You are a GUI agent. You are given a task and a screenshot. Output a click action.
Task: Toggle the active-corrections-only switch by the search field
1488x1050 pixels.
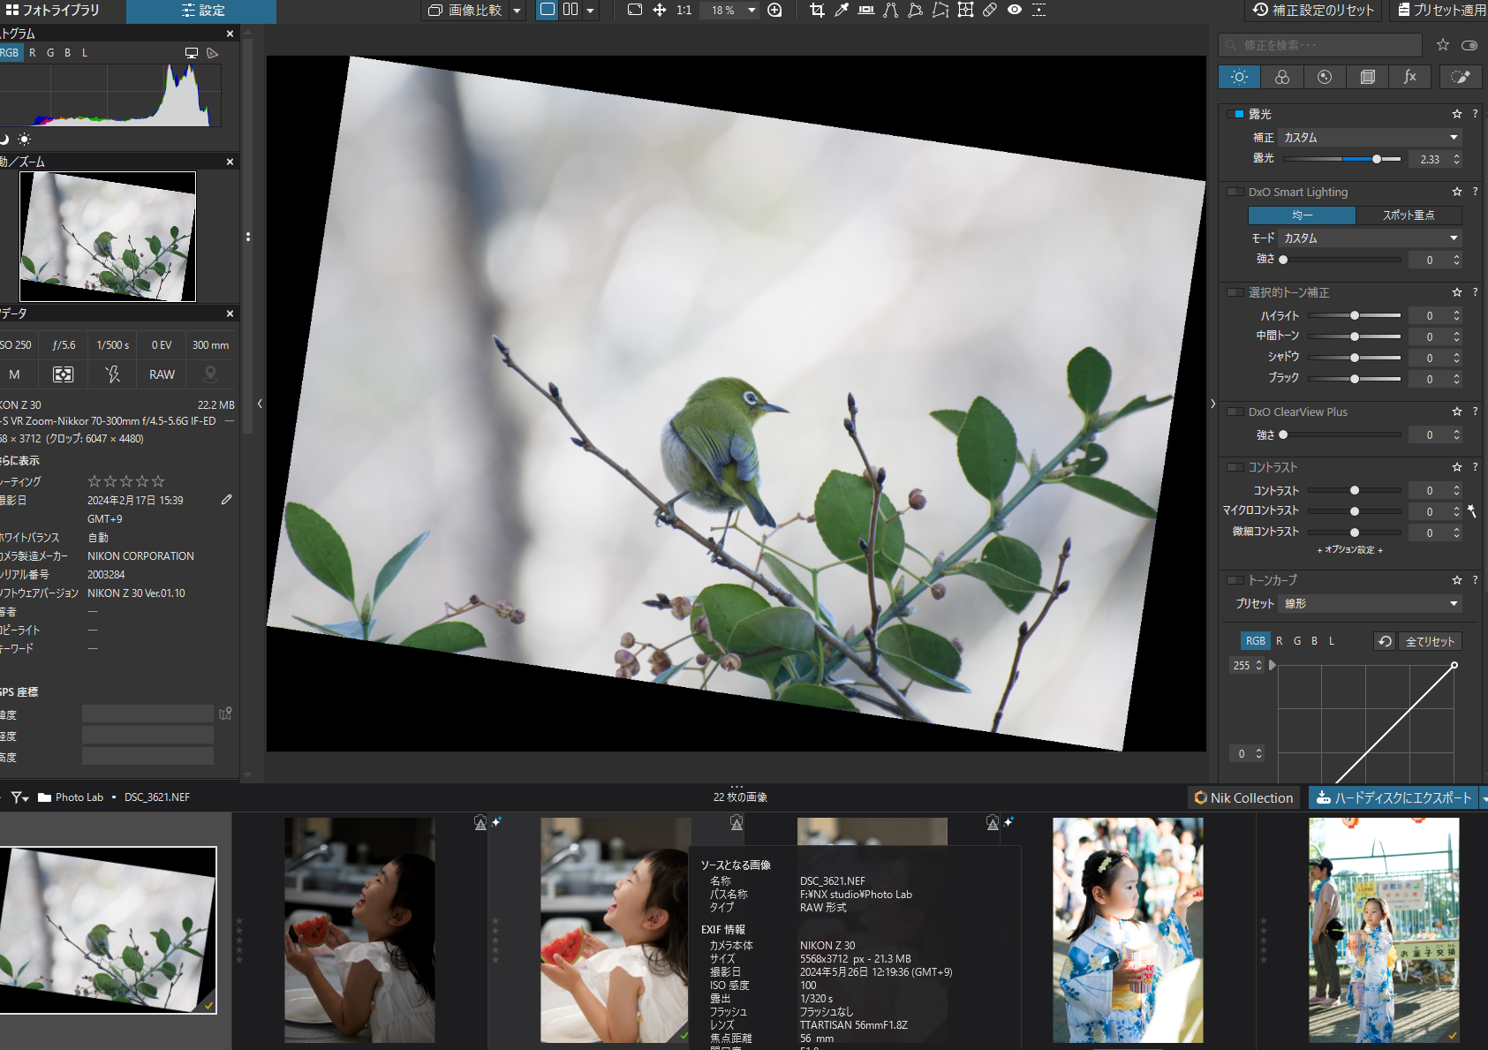pyautogui.click(x=1469, y=45)
